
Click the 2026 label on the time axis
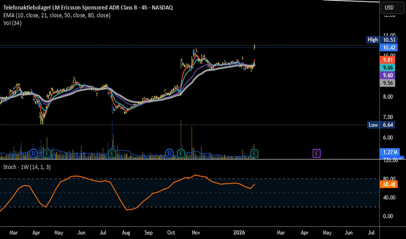click(239, 232)
